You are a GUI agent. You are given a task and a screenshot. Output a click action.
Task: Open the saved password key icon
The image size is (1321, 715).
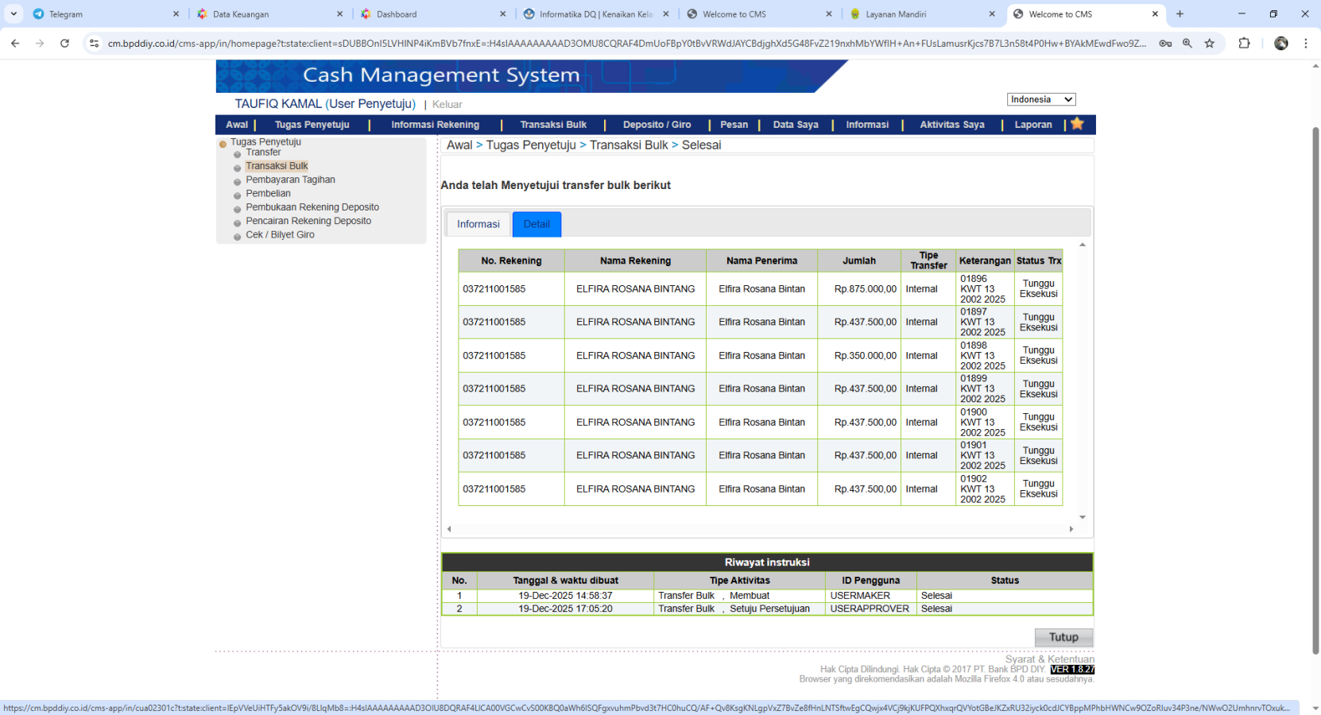click(1165, 44)
